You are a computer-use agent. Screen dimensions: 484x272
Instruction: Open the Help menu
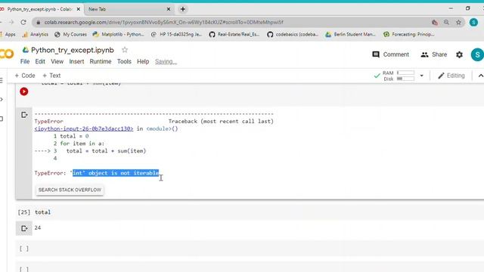tap(143, 61)
